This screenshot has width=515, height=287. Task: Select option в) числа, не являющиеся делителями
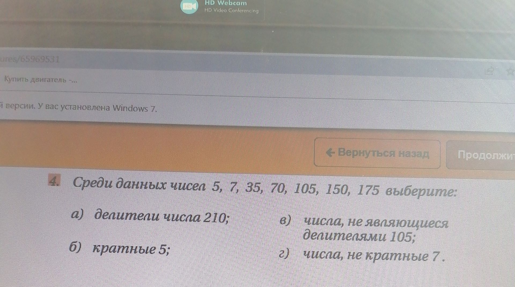(x=364, y=229)
